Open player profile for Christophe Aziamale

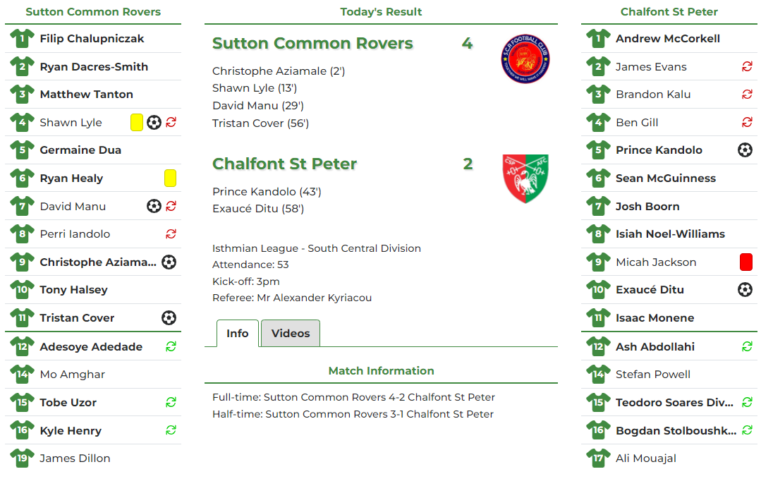(99, 262)
